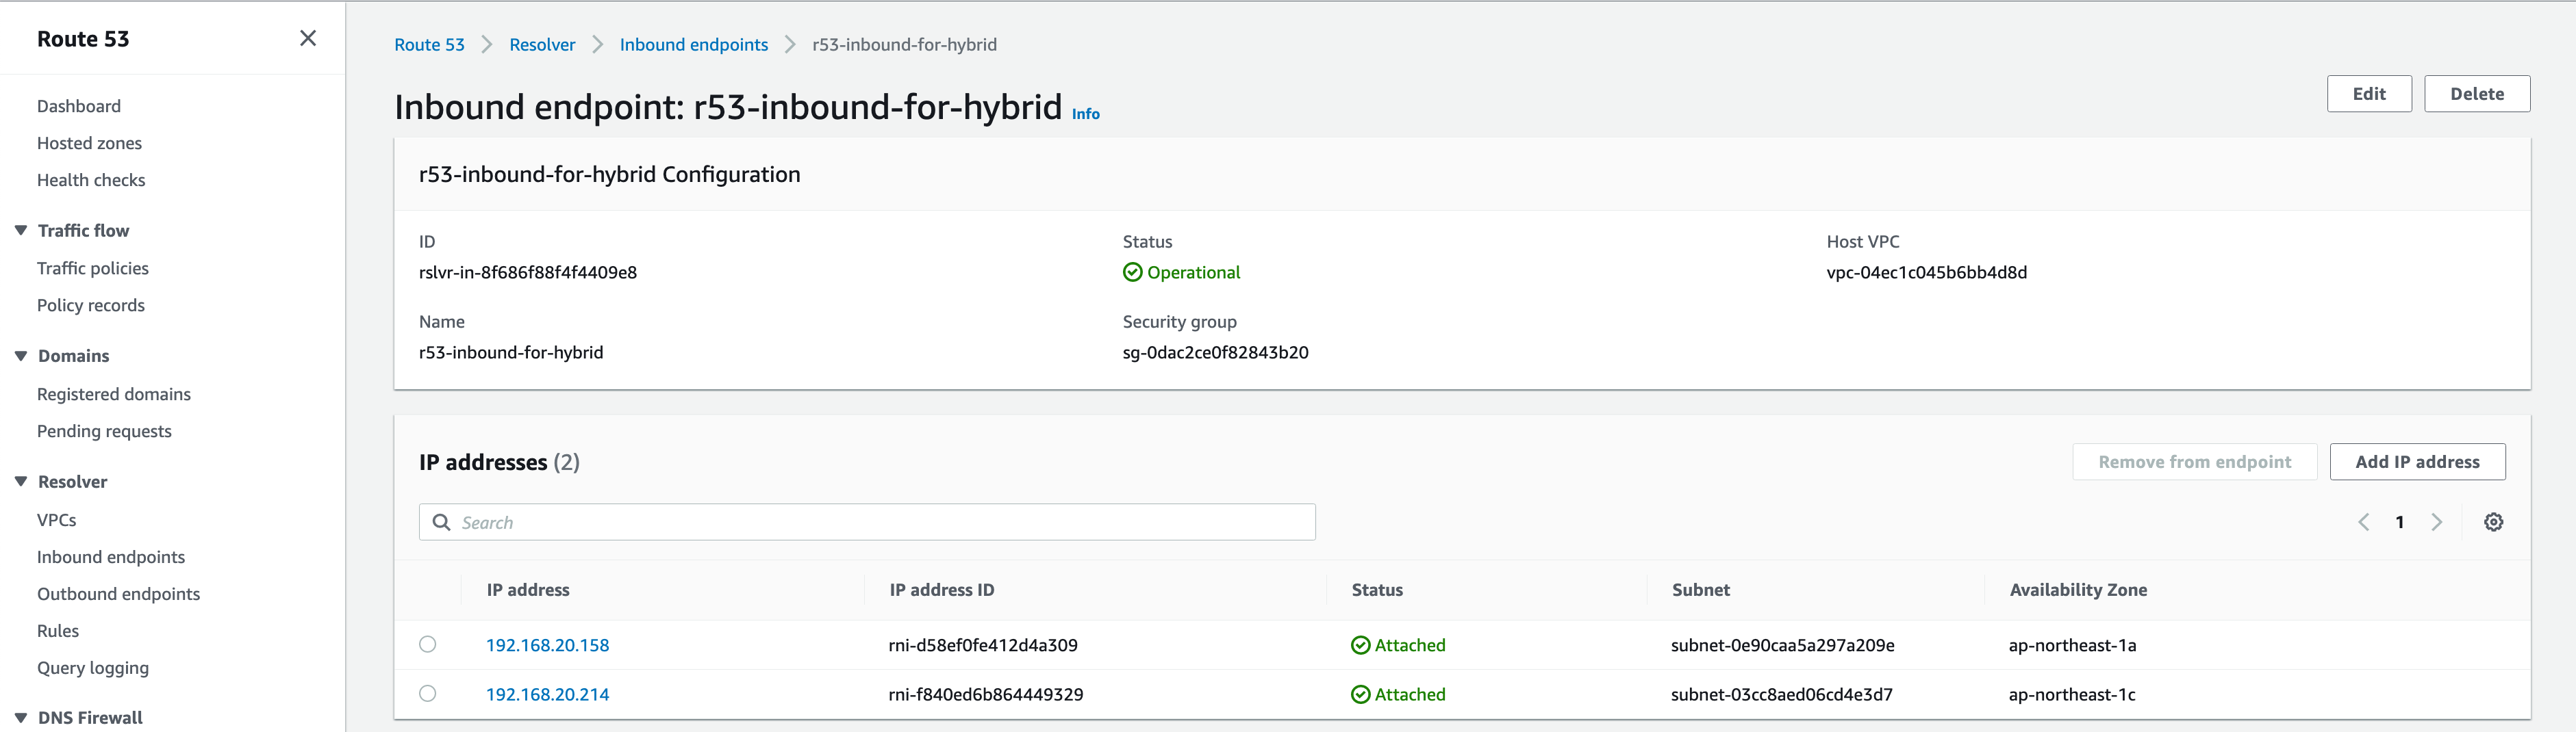Screen dimensions: 2576x732
Task: Open IP address 192.168.20.158 link
Action: coord(548,645)
